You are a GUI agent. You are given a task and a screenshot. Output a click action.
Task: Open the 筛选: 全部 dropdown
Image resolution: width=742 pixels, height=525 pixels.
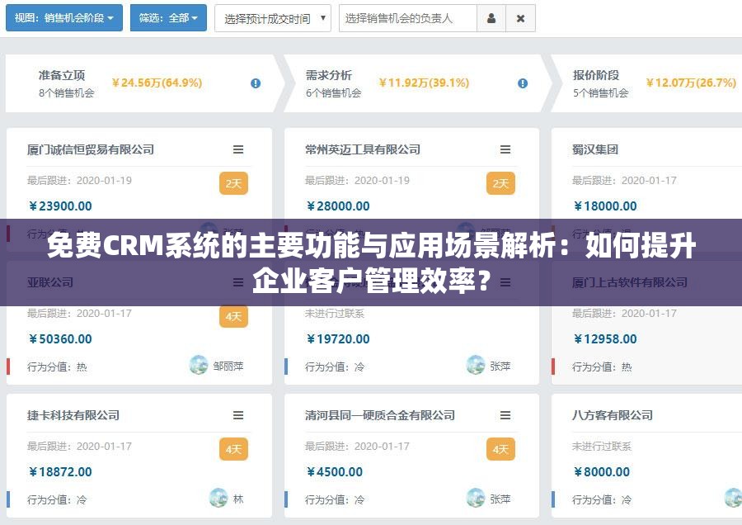click(x=168, y=18)
